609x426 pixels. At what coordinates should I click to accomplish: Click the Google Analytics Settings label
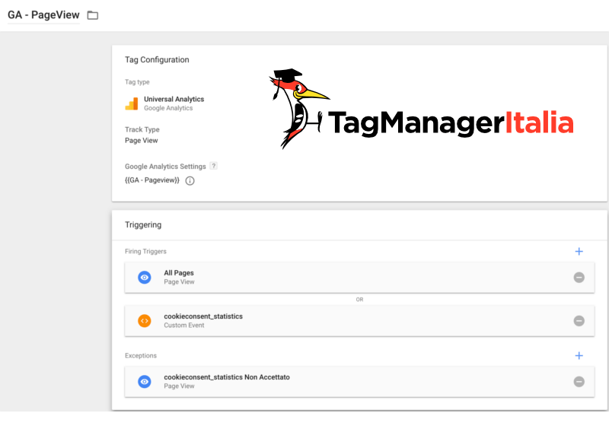click(165, 167)
